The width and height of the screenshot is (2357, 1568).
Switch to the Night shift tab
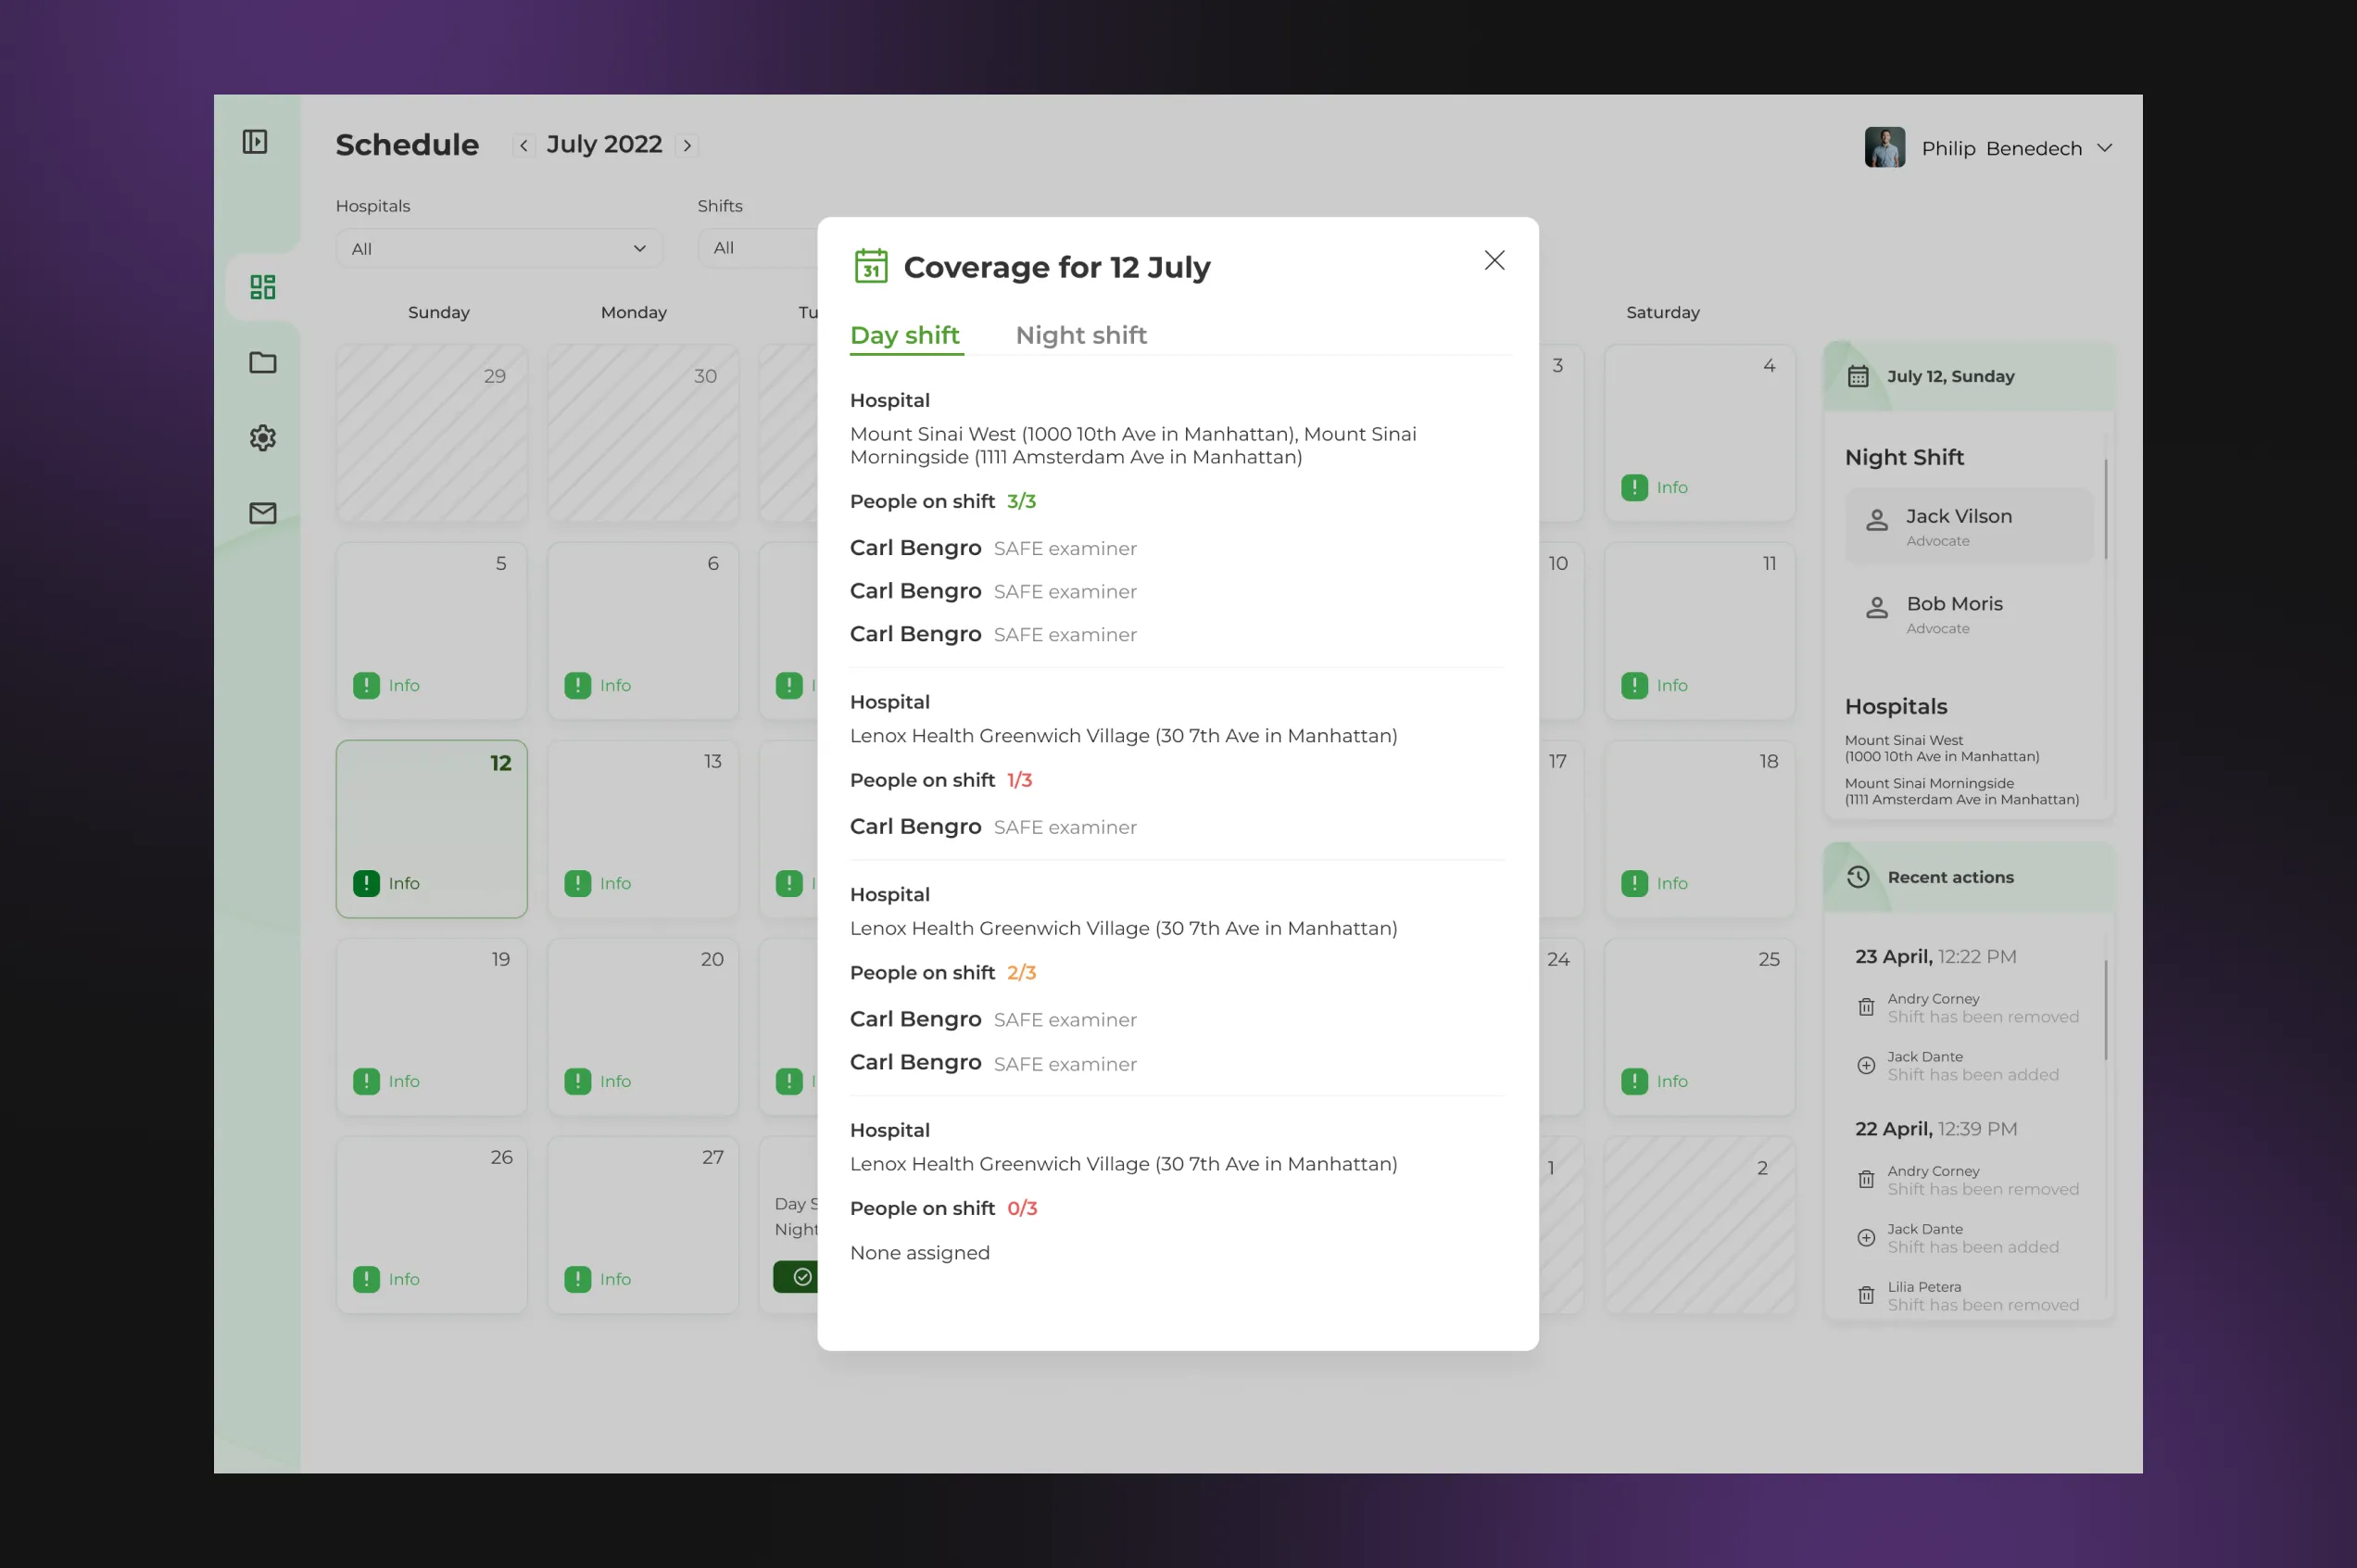(1080, 336)
